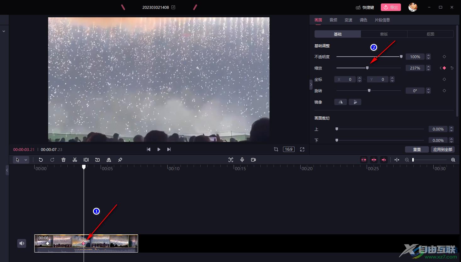Switch to the 画面 tab

pos(318,20)
